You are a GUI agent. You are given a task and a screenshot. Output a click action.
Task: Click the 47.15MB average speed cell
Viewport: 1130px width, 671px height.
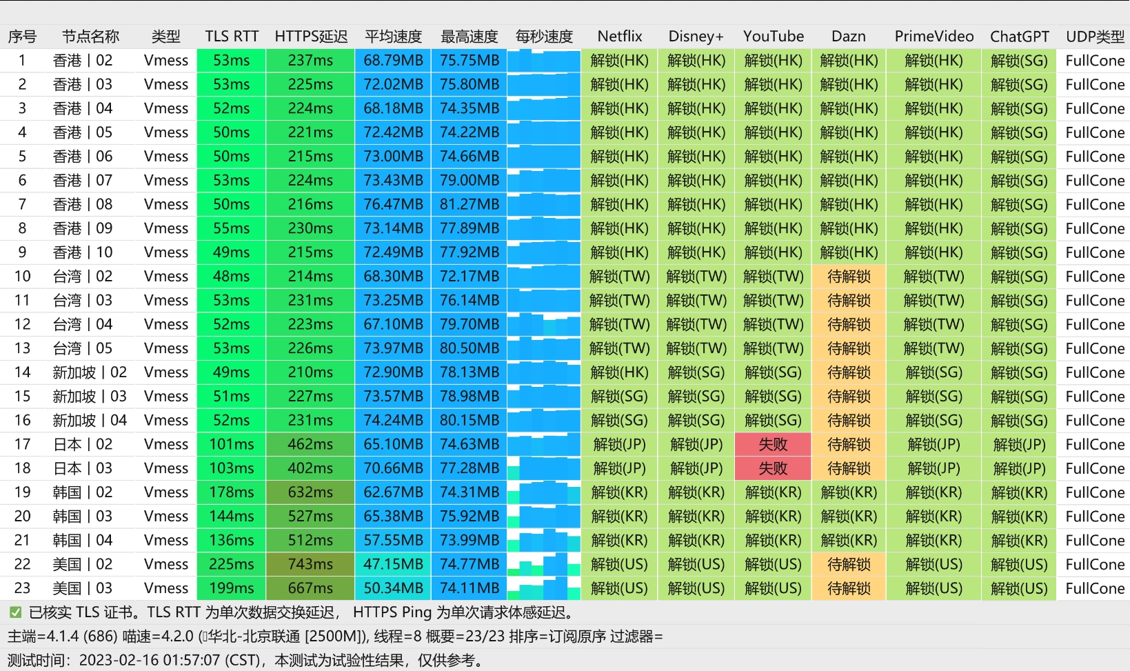click(x=393, y=564)
